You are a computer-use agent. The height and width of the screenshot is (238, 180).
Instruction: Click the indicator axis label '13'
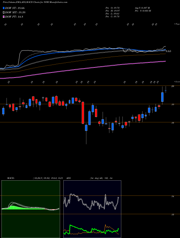pos(172,215)
